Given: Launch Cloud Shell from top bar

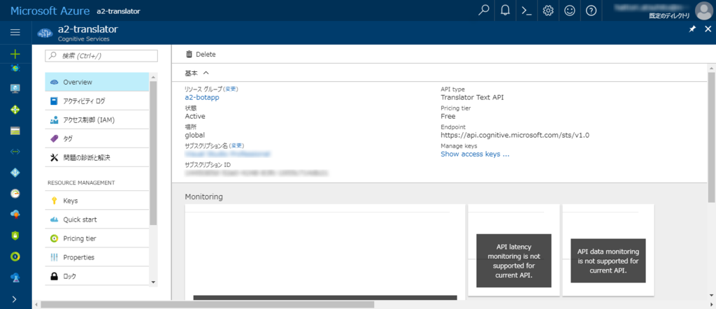Looking at the screenshot, I should click(x=527, y=10).
